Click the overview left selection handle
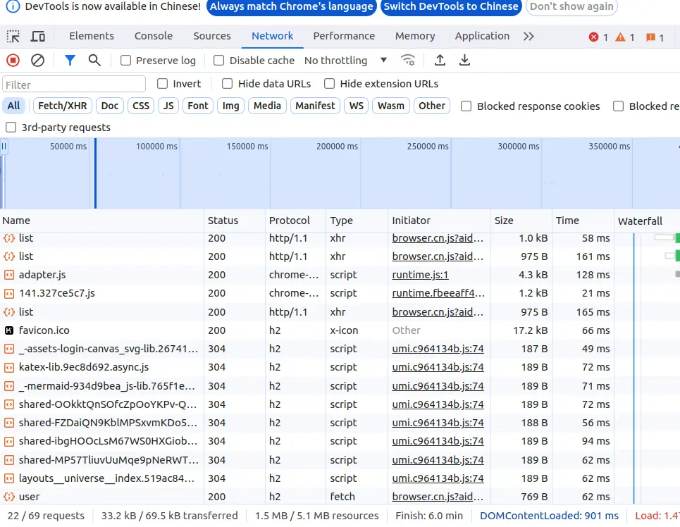 (4, 146)
